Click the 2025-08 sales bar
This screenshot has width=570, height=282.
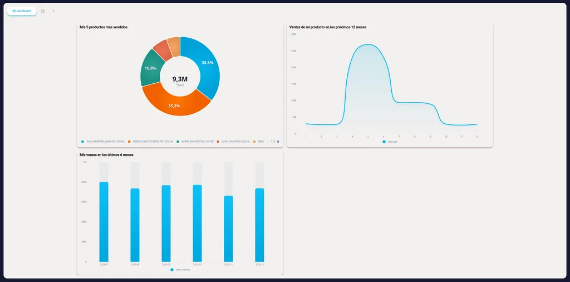click(x=135, y=225)
